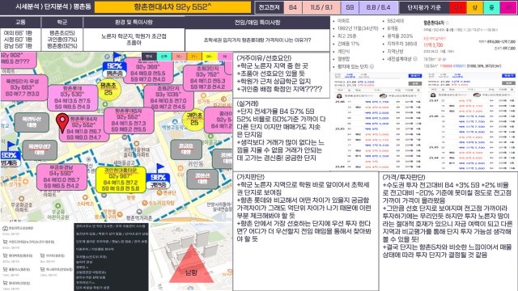The image size is (518, 291).
Task: Click the red 11억 3,700 price text
Action: tap(433, 45)
